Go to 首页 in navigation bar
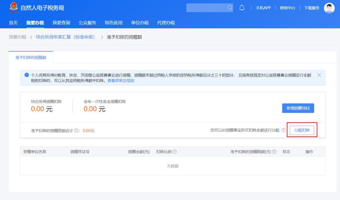 pyautogui.click(x=13, y=23)
